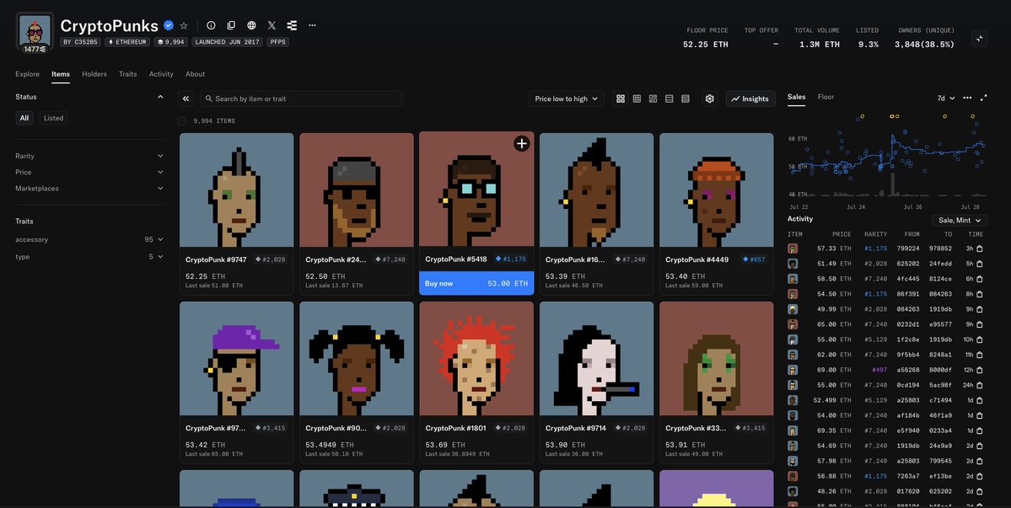Open the CryptoPunk #9714 thumbnail
The image size is (1011, 508).
pos(596,359)
